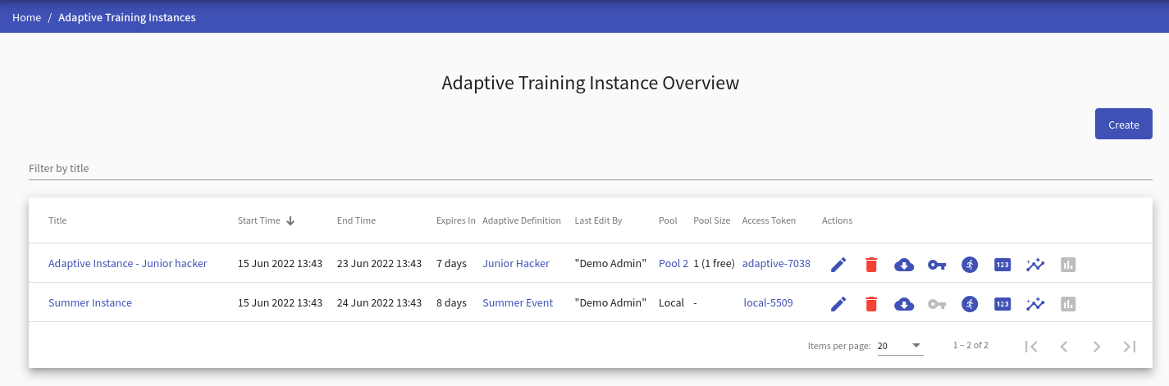Delete the Adaptive Instance - Junior hacker row

click(871, 264)
